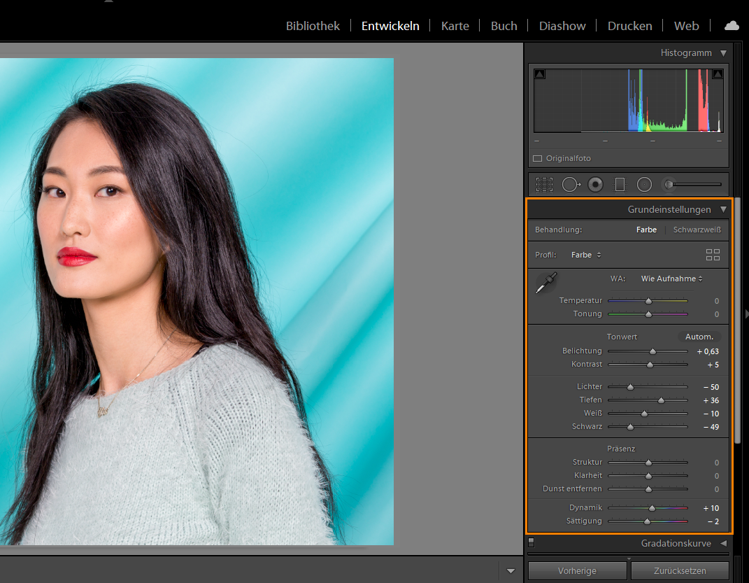The width and height of the screenshot is (749, 583).
Task: Switch to the Bibliothek module
Action: pos(313,26)
